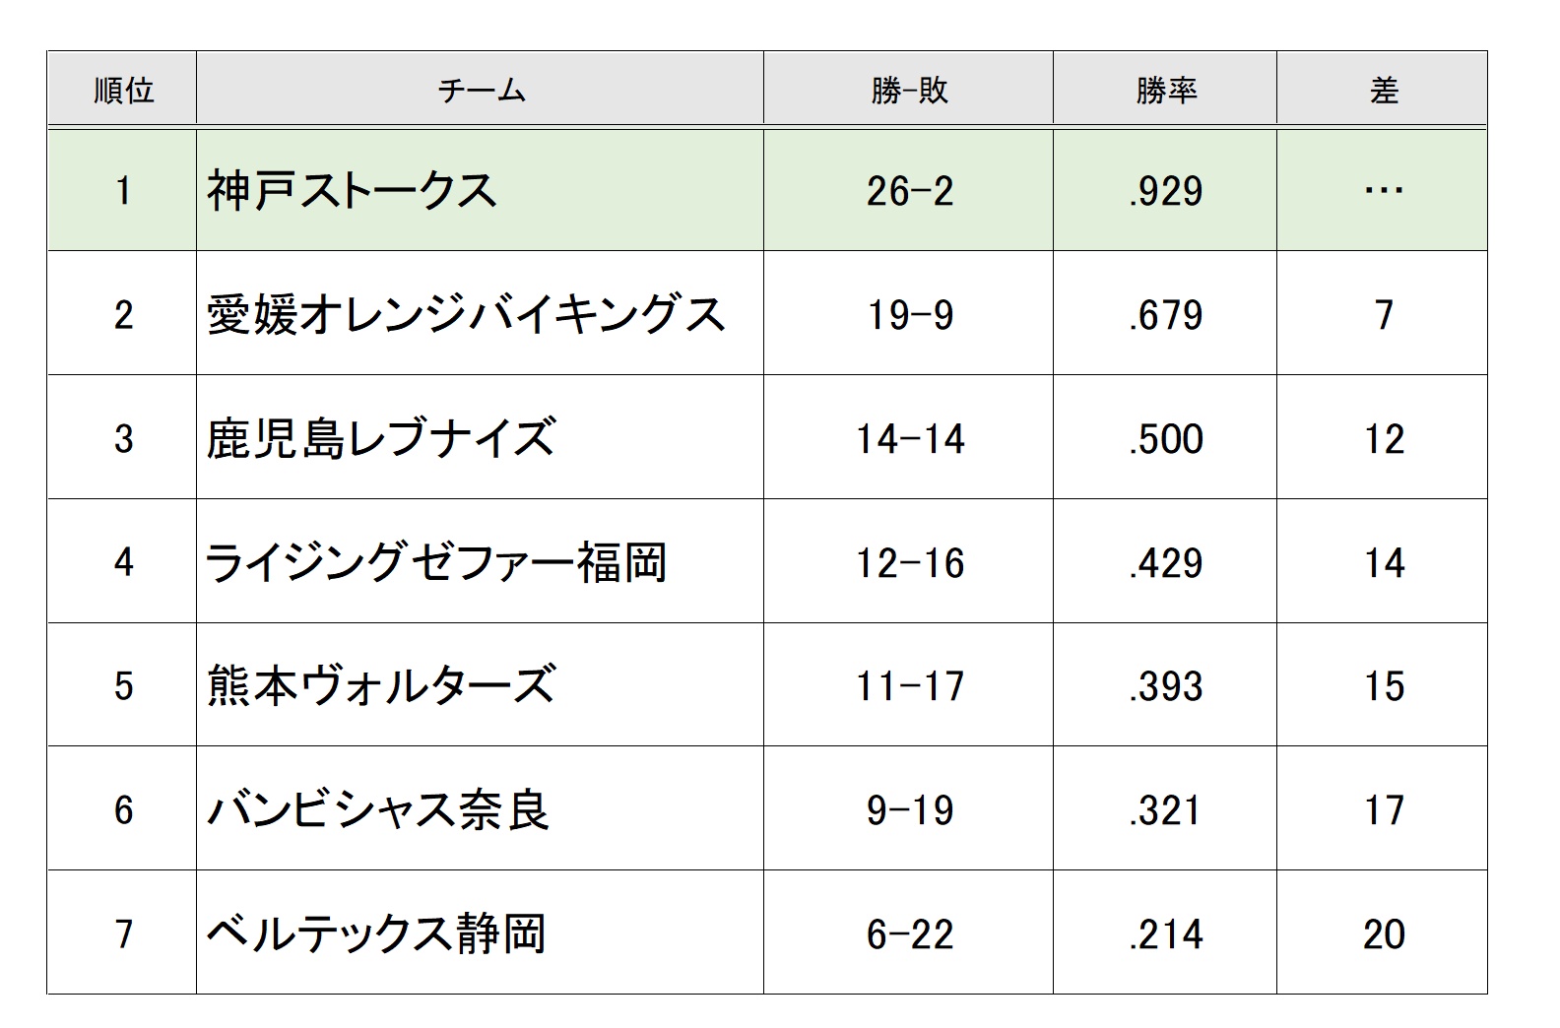Select the games-behind value 20
This screenshot has height=1028, width=1560.
(x=1384, y=934)
